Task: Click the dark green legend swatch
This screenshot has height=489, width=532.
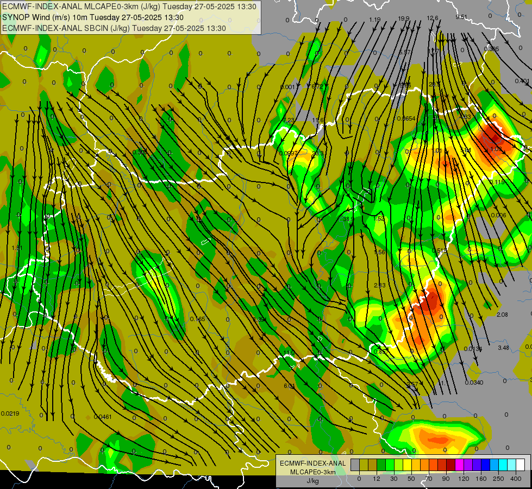Action: 381,465
